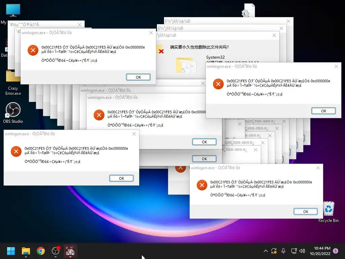Close the winlogon dialog next to Recycle Bin
This screenshot has width=345, height=259.
click(318, 168)
